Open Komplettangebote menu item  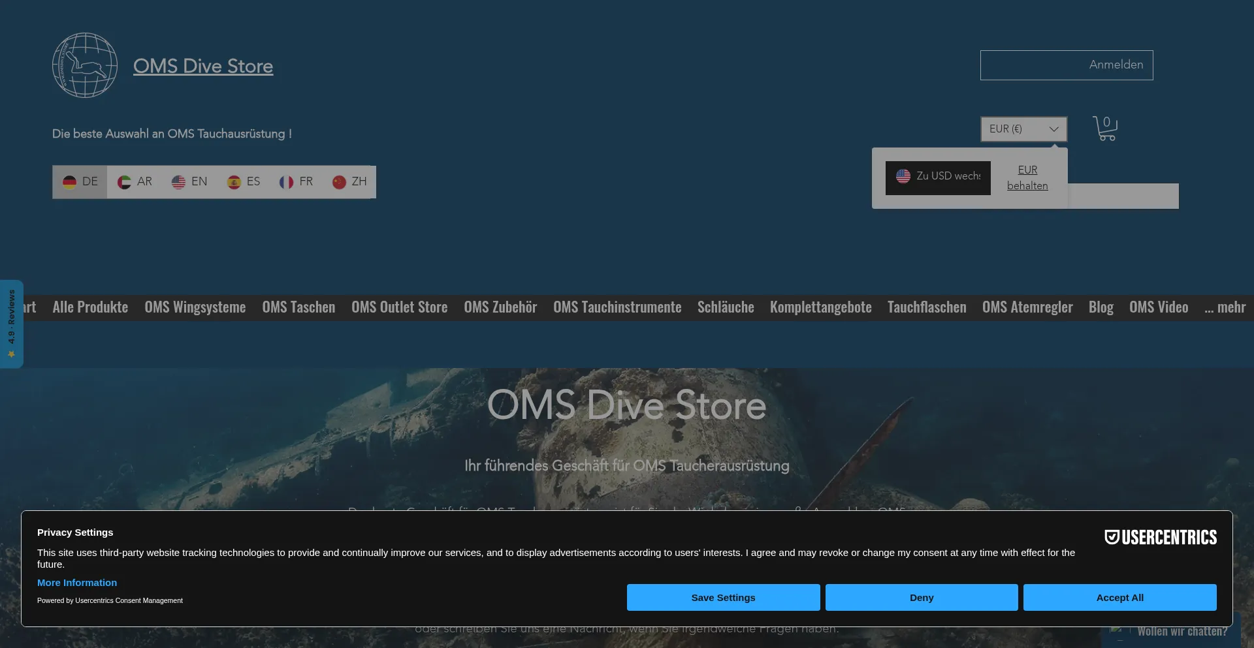(x=820, y=307)
